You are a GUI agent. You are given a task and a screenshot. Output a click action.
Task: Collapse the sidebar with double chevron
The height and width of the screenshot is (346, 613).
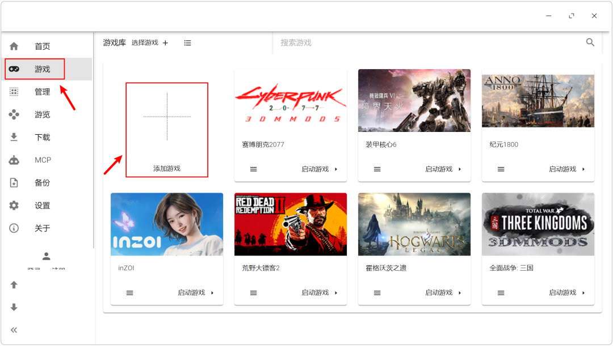coord(14,330)
